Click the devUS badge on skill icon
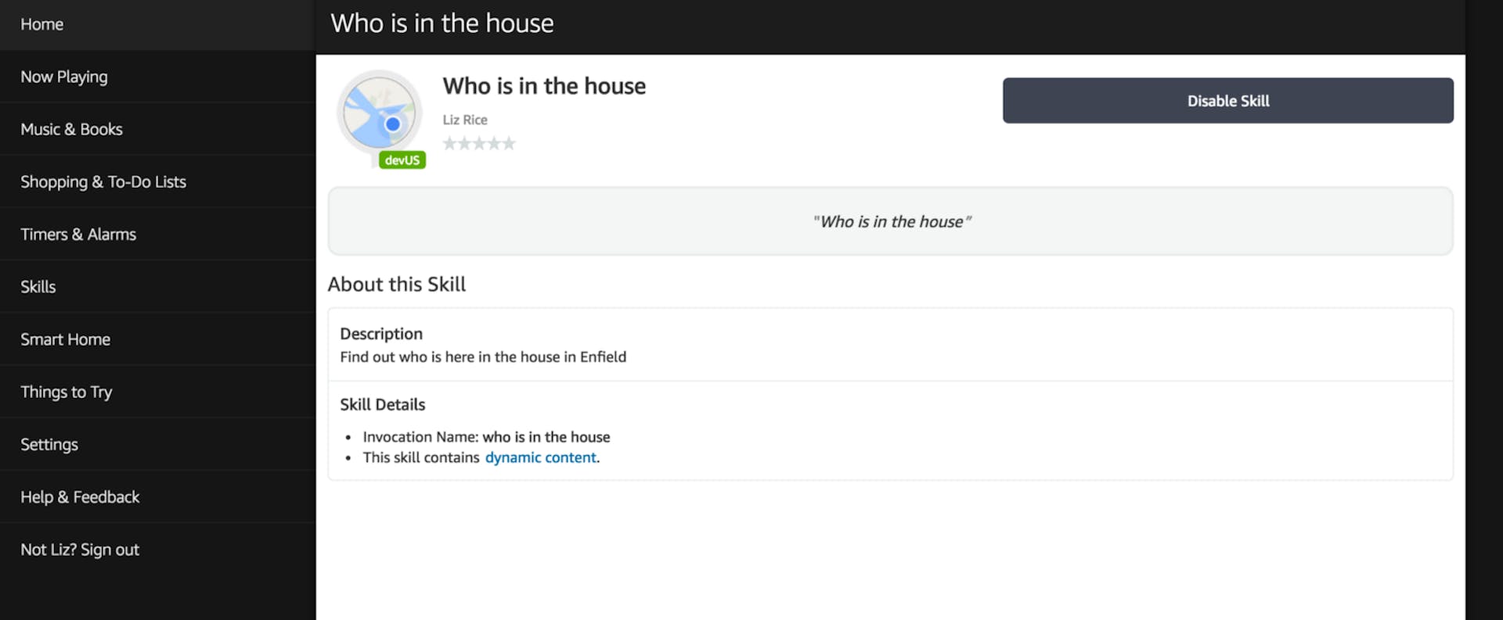Screen dimensions: 1503x620 pos(402,159)
